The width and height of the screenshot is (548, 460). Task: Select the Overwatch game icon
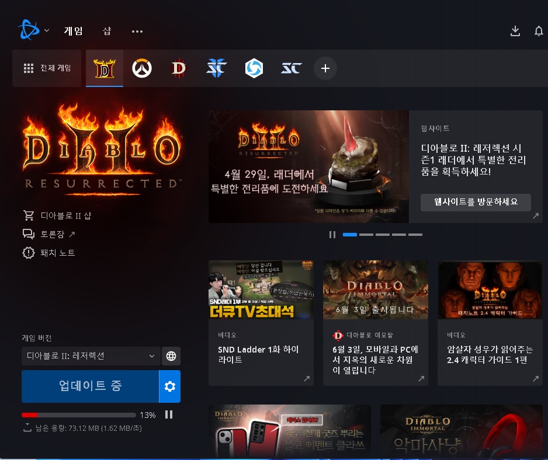(x=142, y=68)
